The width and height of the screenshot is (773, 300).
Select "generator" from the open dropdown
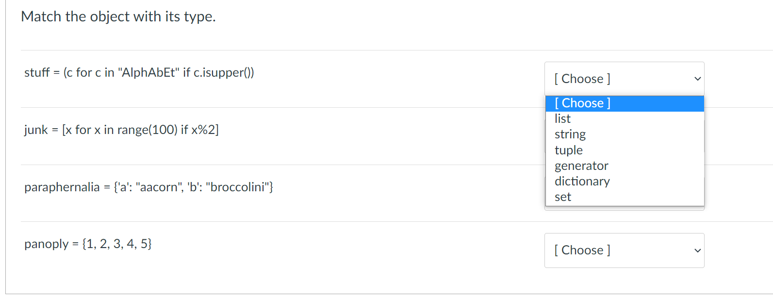(x=581, y=166)
